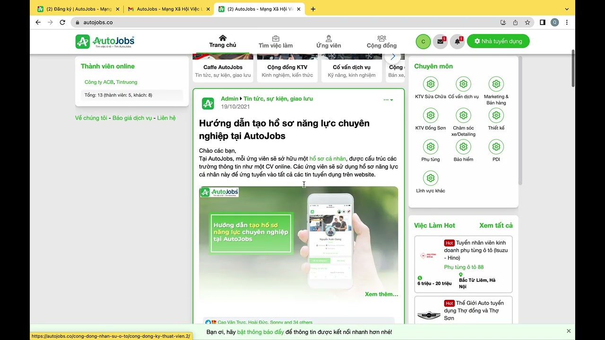Go to Tìm việc làm tab
605x340 pixels.
pos(276,42)
